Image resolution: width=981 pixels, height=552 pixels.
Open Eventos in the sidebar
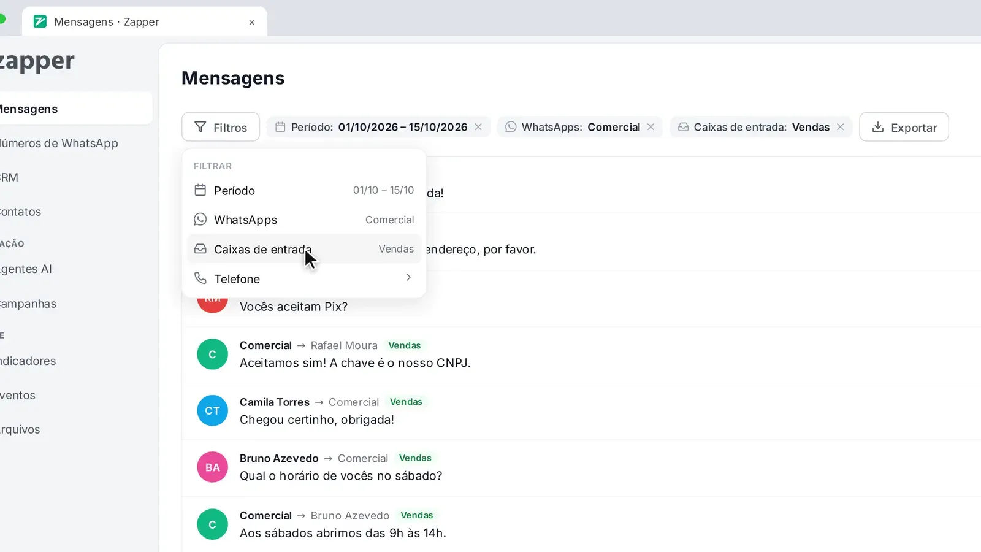point(75,395)
